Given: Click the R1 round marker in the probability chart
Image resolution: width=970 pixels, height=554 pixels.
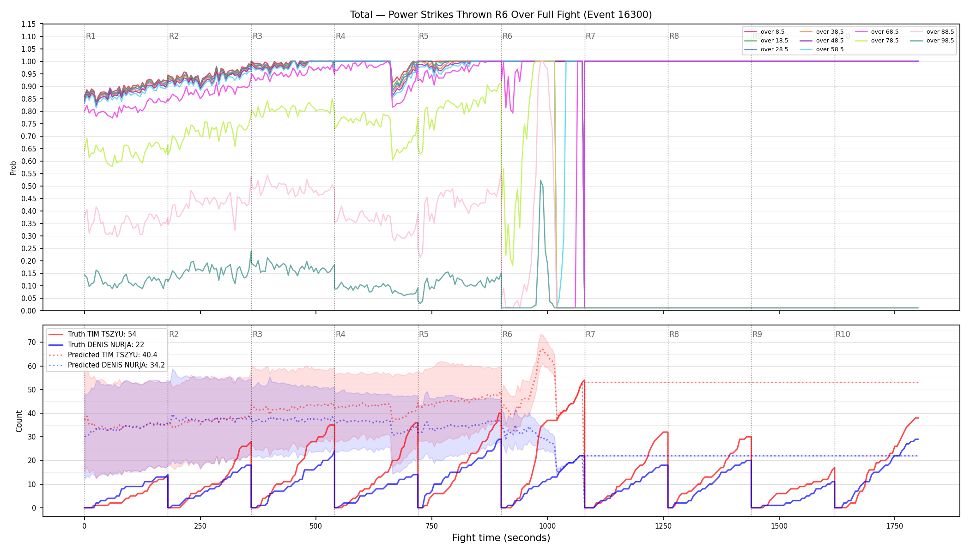Looking at the screenshot, I should click(x=91, y=36).
